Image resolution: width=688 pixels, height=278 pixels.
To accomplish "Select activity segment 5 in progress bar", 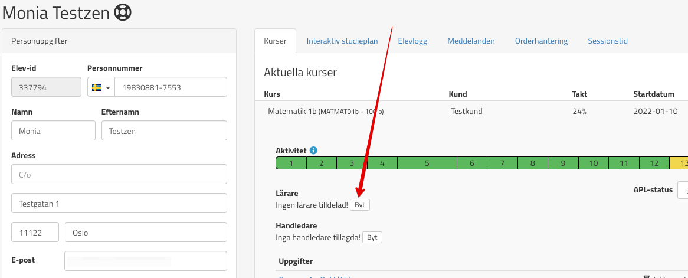I will [x=427, y=163].
